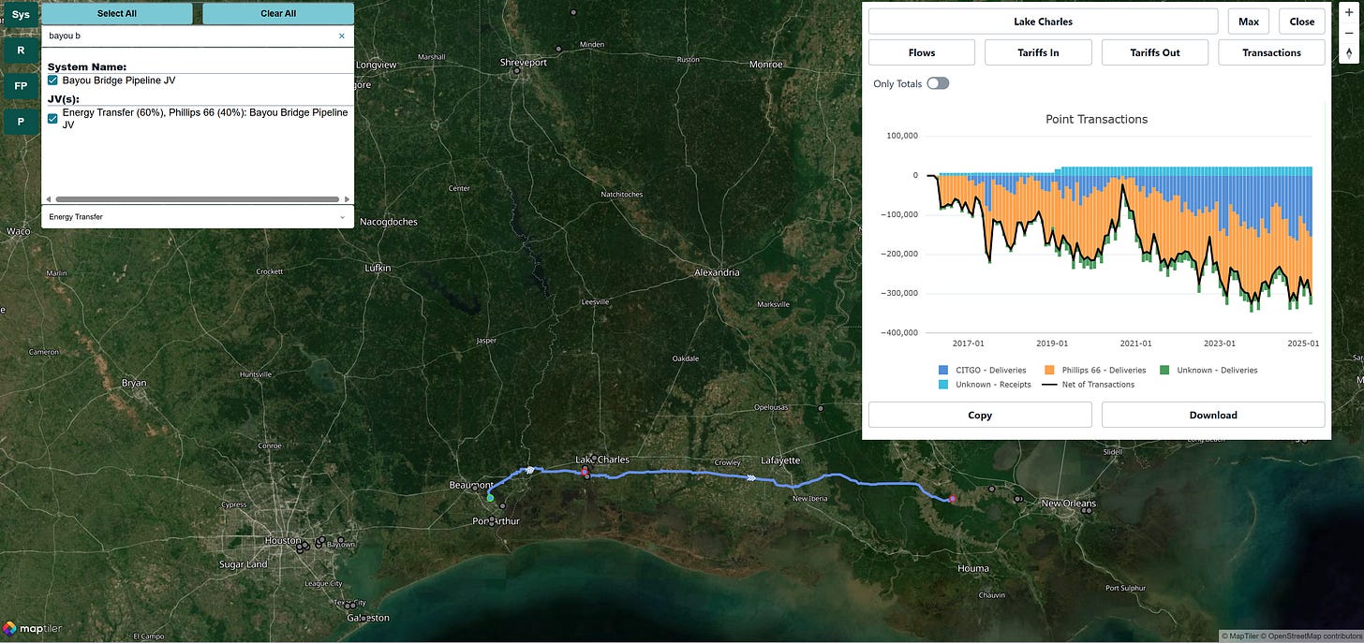The width and height of the screenshot is (1364, 643).
Task: Click the MapTiler logo
Action: (32, 629)
